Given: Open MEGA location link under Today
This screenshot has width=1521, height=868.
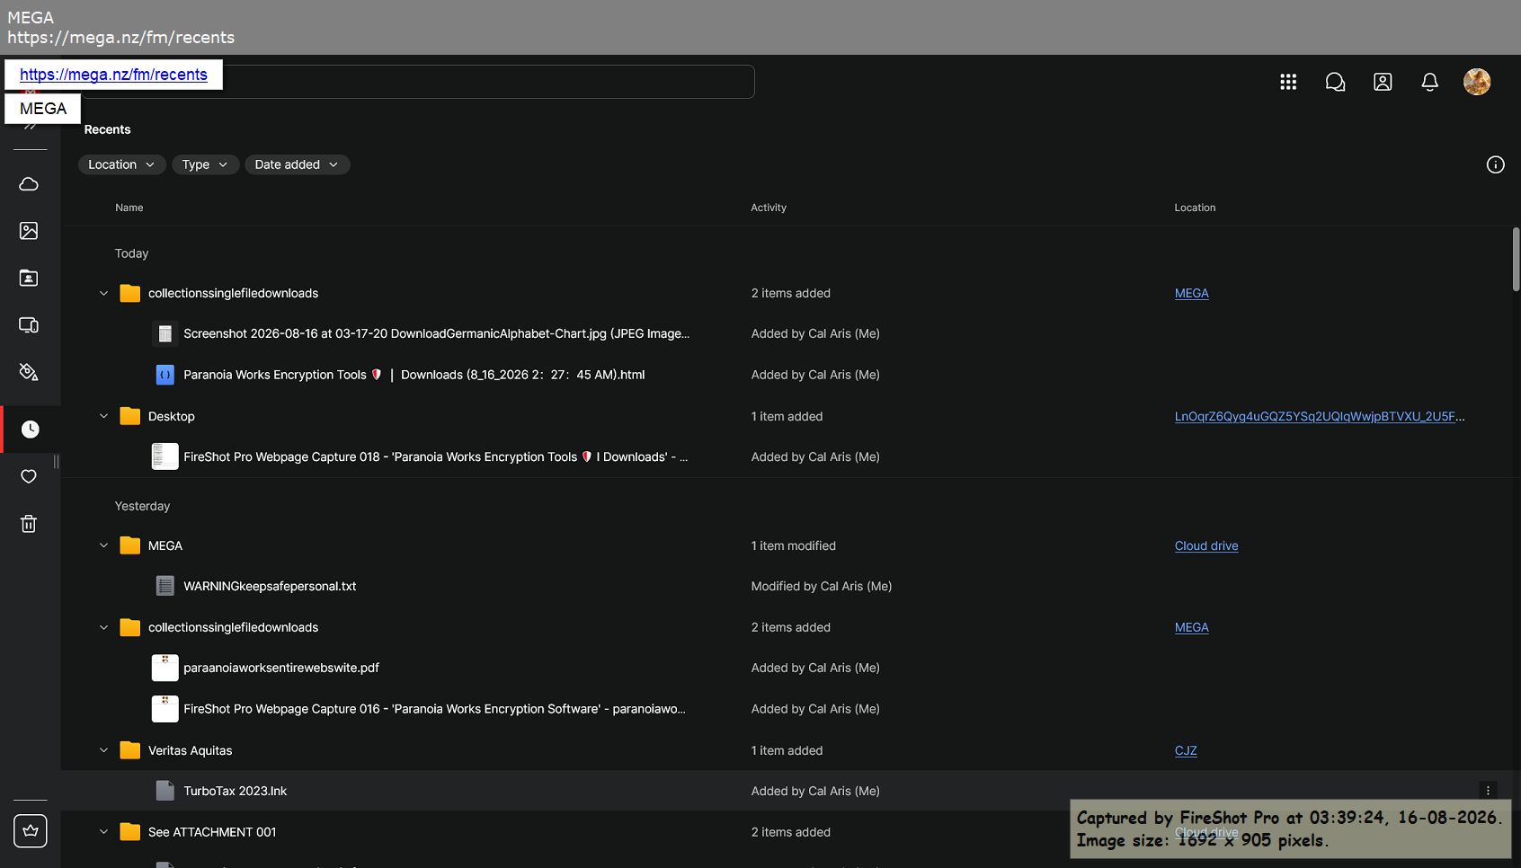Looking at the screenshot, I should coord(1191,293).
